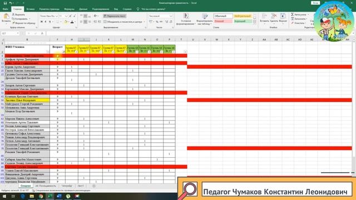Switch to the Insert (Вставка) ribbon tab
This screenshot has height=200, width=356.
tap(31, 9)
